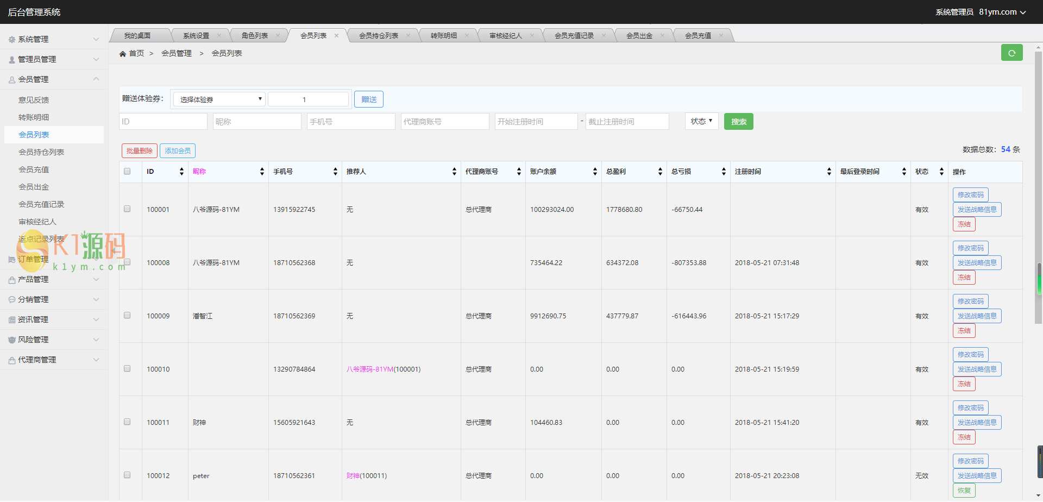Click the 开始注册时间 date field

tap(536, 122)
